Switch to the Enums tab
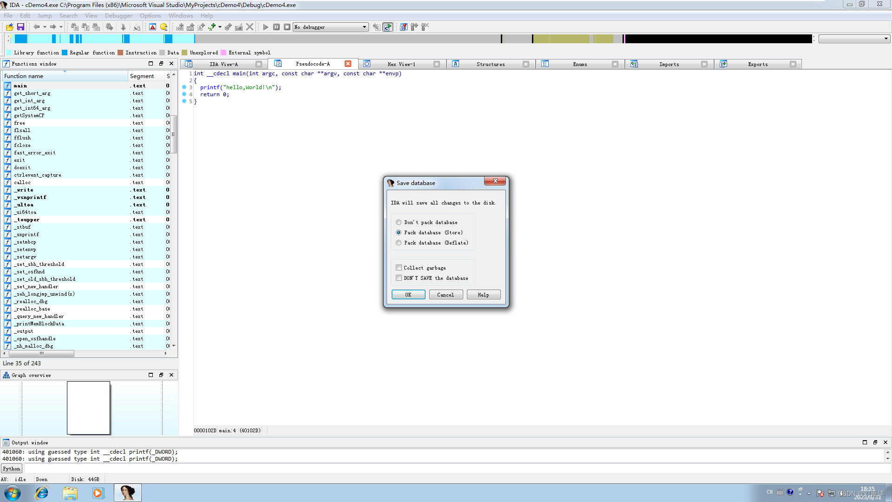The height and width of the screenshot is (502, 892). 579,64
